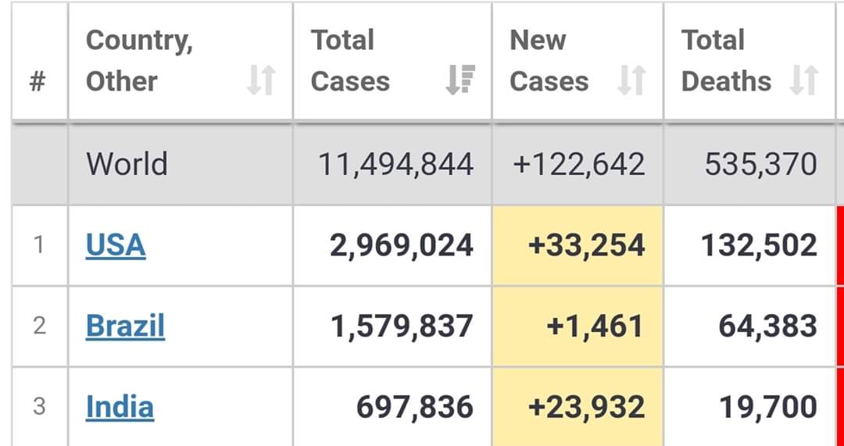Click the Total Cases header text
Image resolution: width=844 pixels, height=446 pixels.
tap(350, 60)
